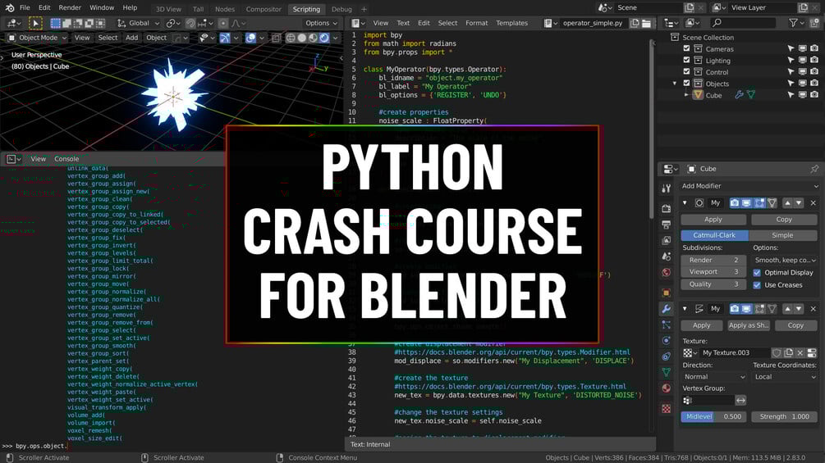Open the World properties tab
This screenshot has width=825, height=463.
tap(666, 272)
